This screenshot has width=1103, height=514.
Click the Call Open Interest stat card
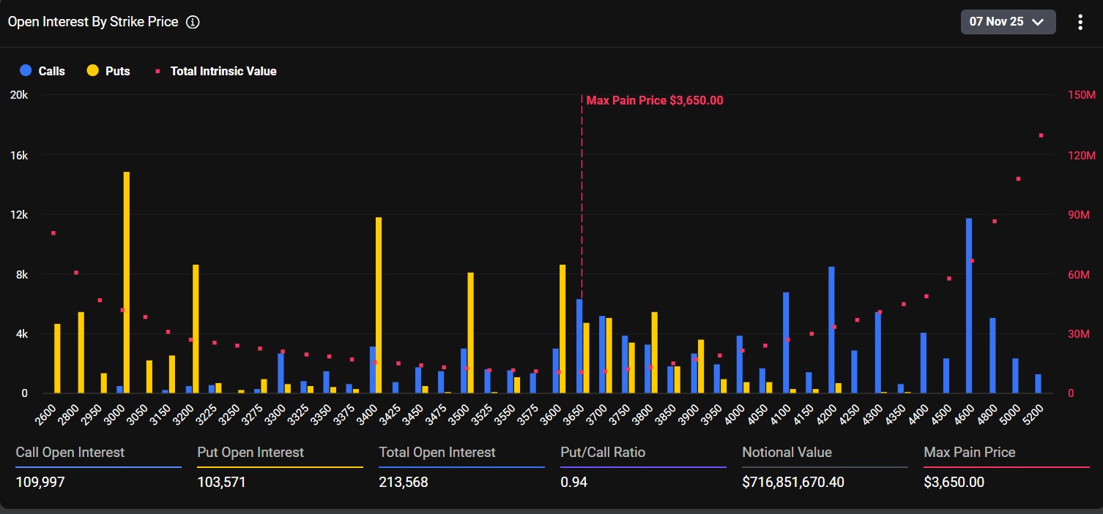98,467
